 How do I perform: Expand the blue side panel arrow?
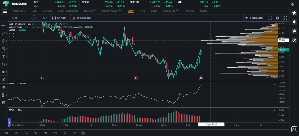pyautogui.click(x=9, y=122)
